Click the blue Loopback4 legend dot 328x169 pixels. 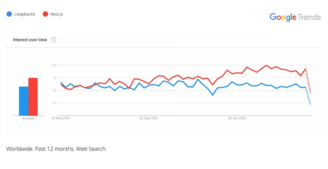9,14
